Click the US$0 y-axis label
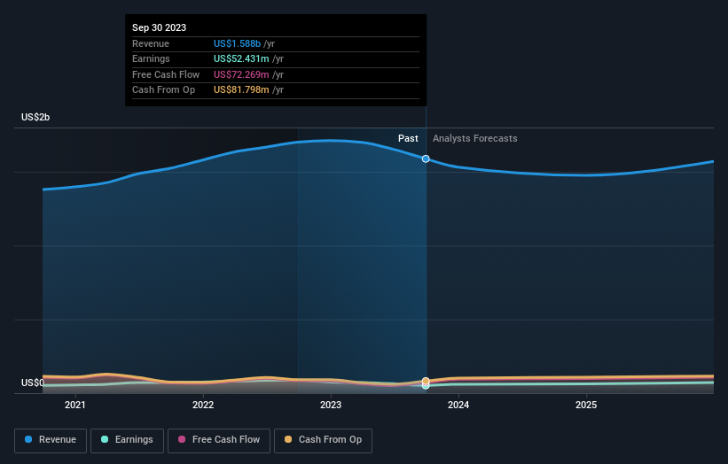The height and width of the screenshot is (464, 728). pyautogui.click(x=33, y=383)
